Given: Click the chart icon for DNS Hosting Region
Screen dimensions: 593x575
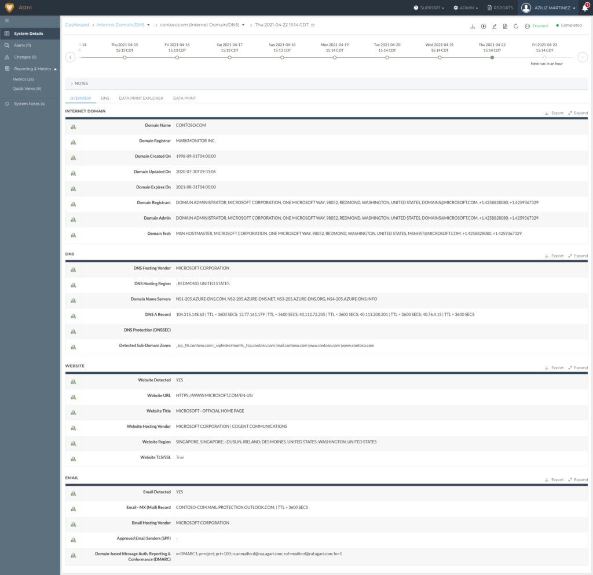Looking at the screenshot, I should (x=74, y=285).
